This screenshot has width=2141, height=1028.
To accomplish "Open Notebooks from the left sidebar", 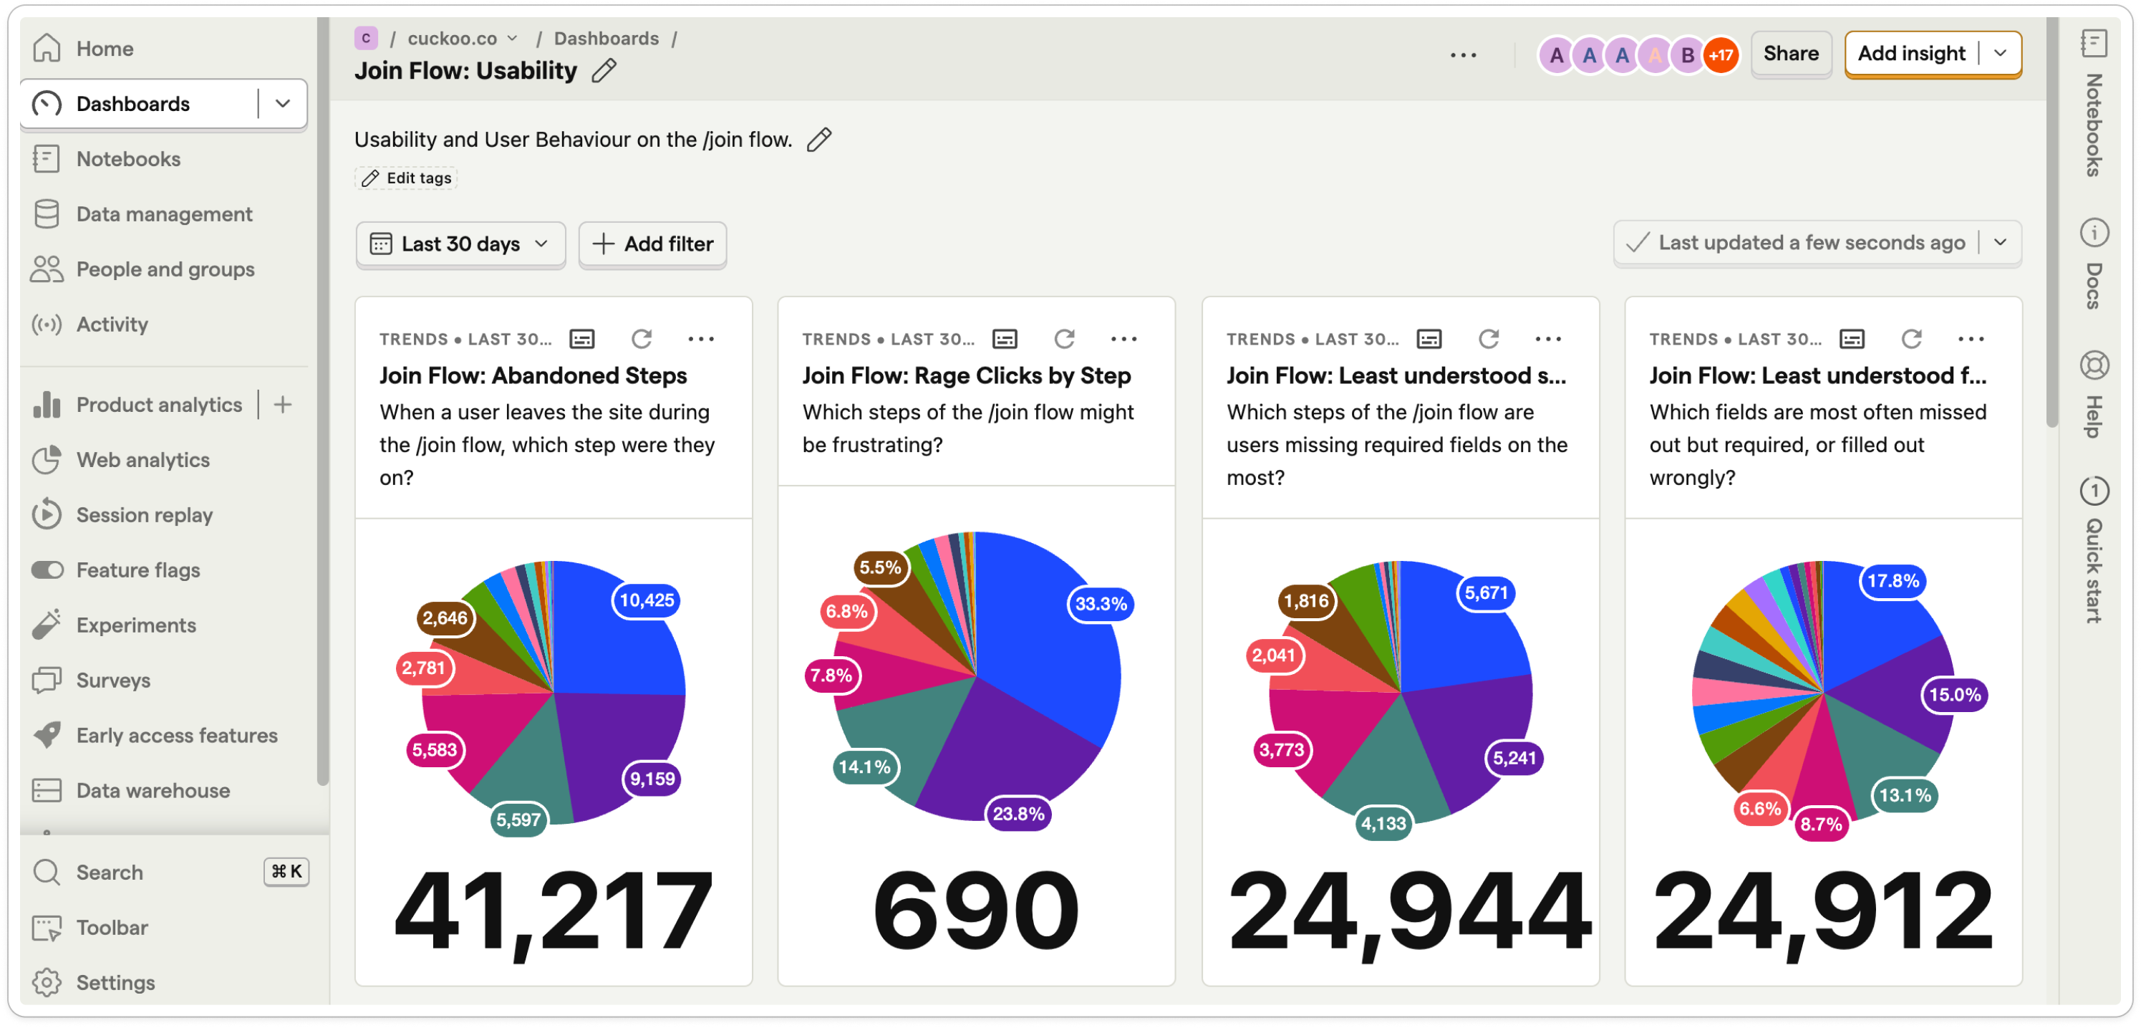I will (x=128, y=159).
